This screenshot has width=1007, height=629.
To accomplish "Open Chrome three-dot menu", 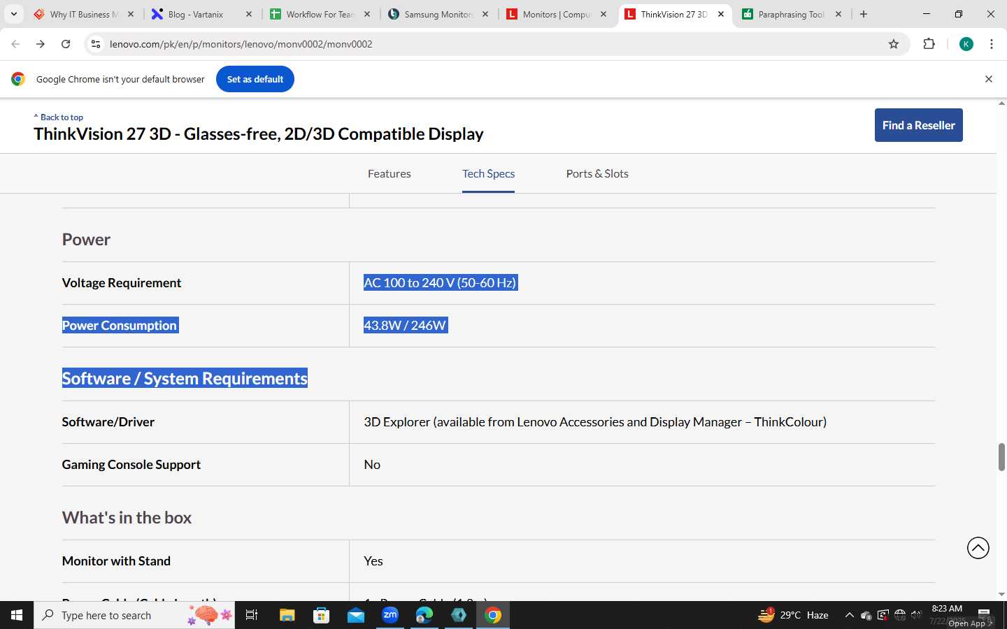I will click(992, 44).
